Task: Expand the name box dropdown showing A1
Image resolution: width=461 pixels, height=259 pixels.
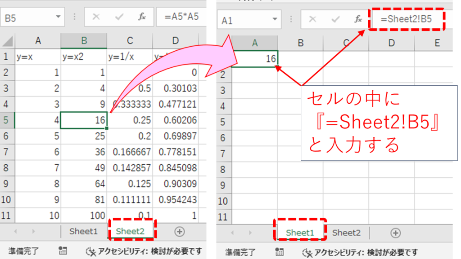Action: (x=275, y=19)
